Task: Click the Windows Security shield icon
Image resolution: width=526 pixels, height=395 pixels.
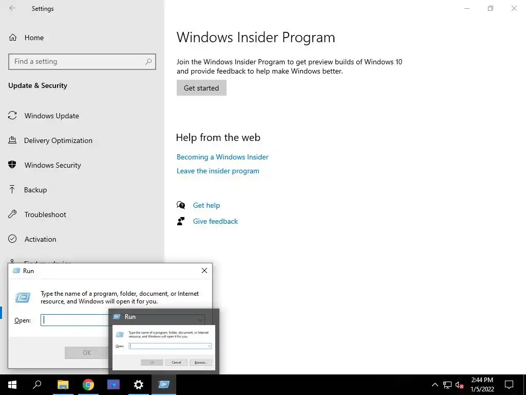Action: tap(12, 165)
